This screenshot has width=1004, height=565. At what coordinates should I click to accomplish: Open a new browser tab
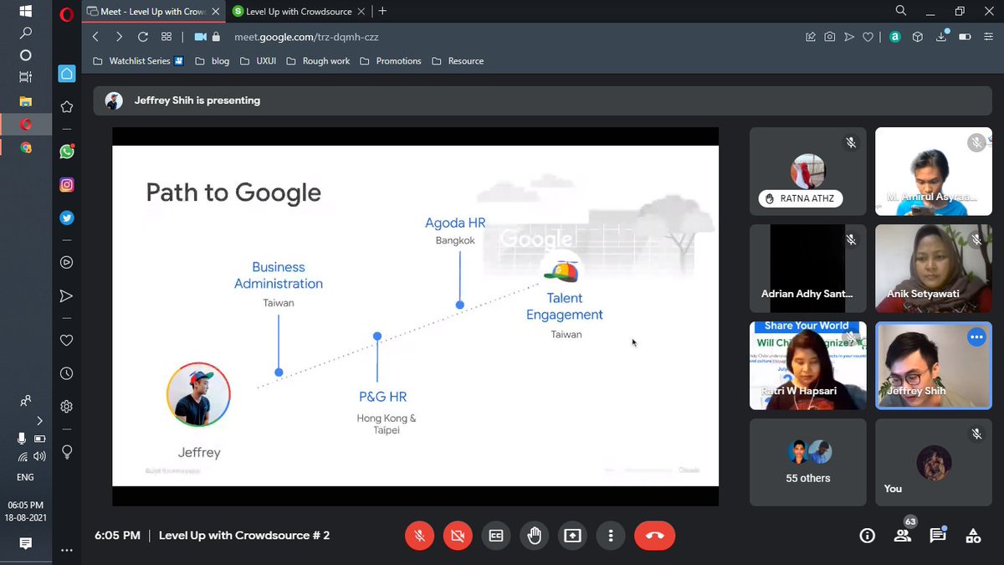click(x=382, y=11)
